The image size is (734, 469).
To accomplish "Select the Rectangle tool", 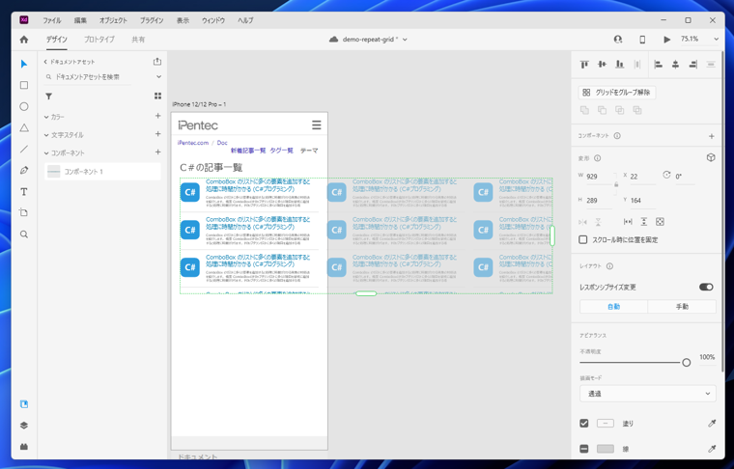I will pos(24,85).
